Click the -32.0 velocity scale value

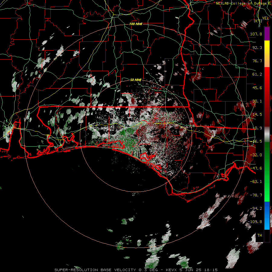(256, 155)
